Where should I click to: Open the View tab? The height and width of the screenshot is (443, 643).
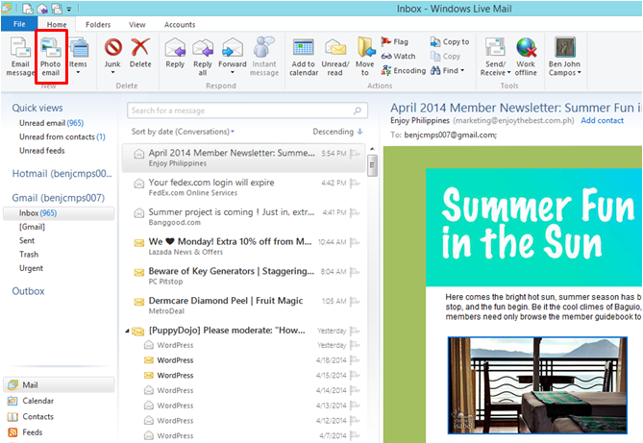pos(137,25)
